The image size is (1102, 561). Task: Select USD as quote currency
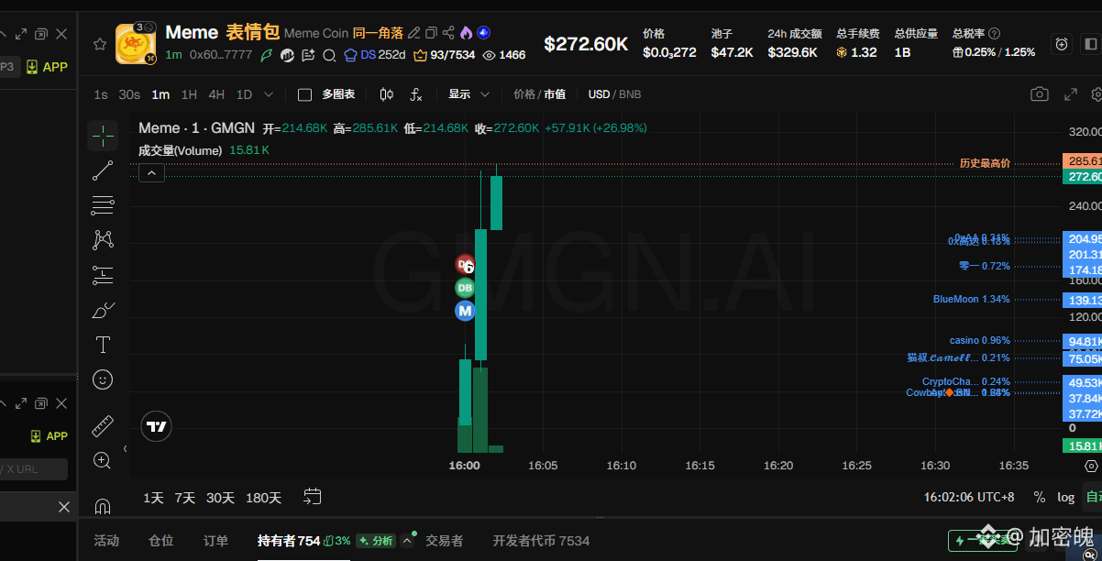[600, 94]
